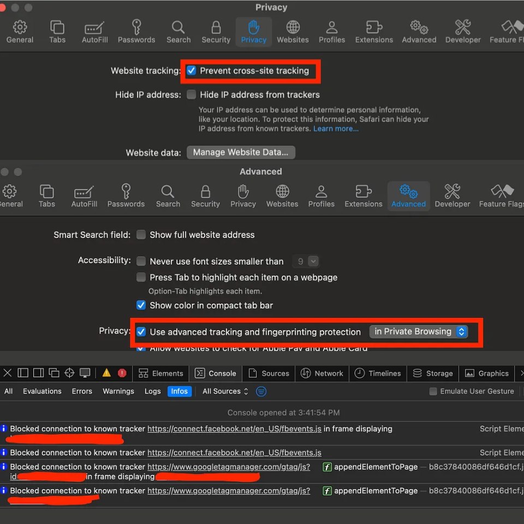Switch to Console tab in inspector
Viewport: 524px width, 524px height.
pyautogui.click(x=216, y=373)
